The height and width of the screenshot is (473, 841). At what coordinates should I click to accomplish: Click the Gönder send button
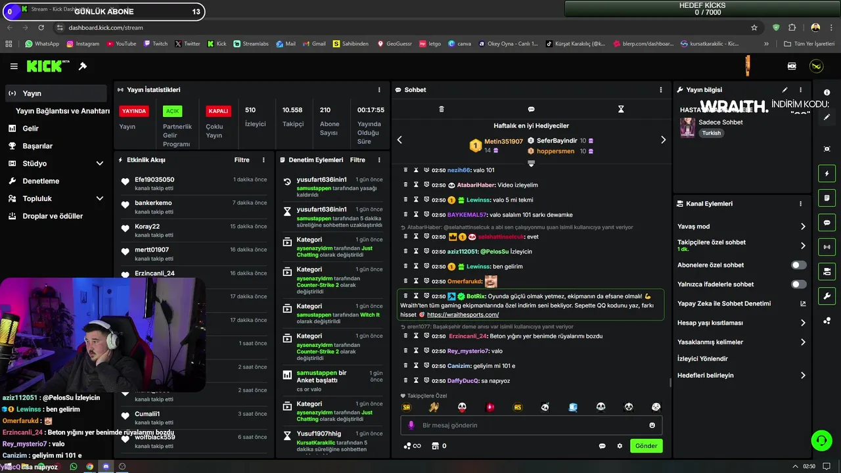click(646, 446)
